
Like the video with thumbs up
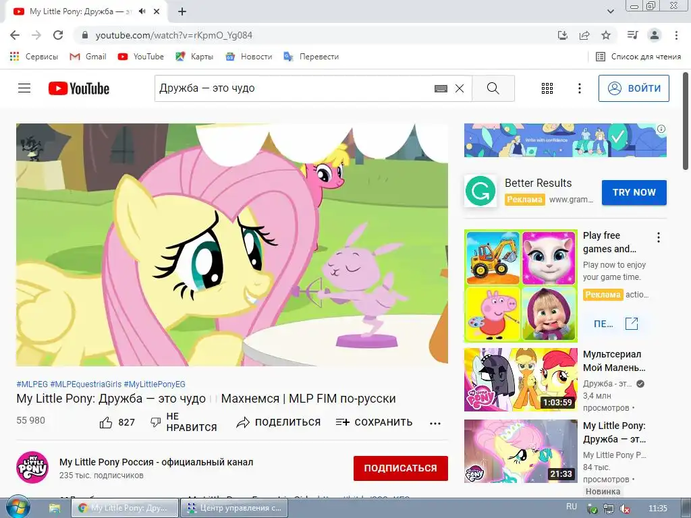(106, 422)
